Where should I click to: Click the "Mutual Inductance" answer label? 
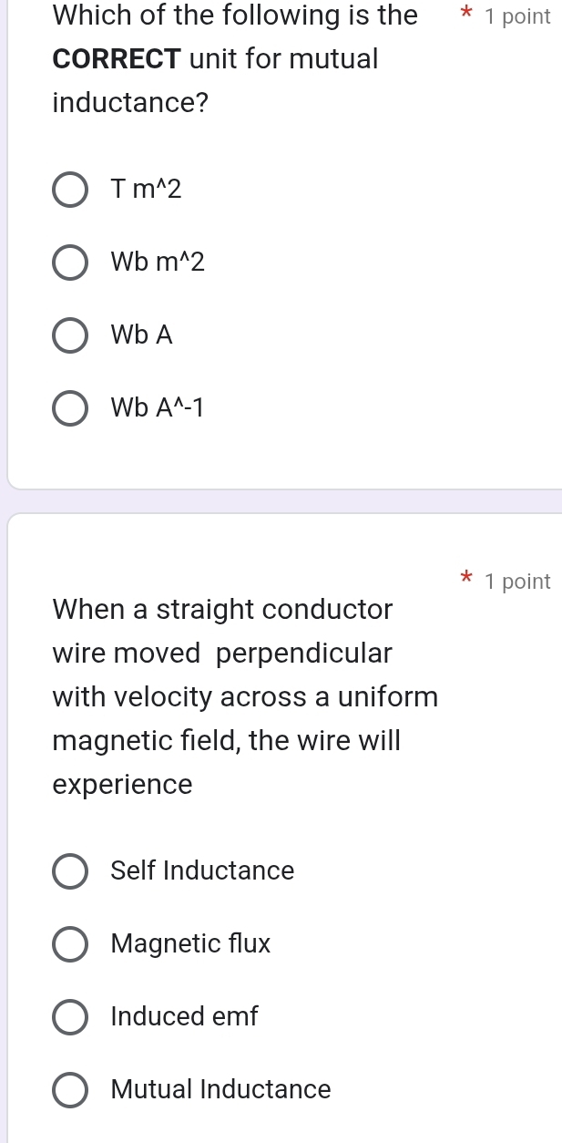click(x=220, y=1089)
